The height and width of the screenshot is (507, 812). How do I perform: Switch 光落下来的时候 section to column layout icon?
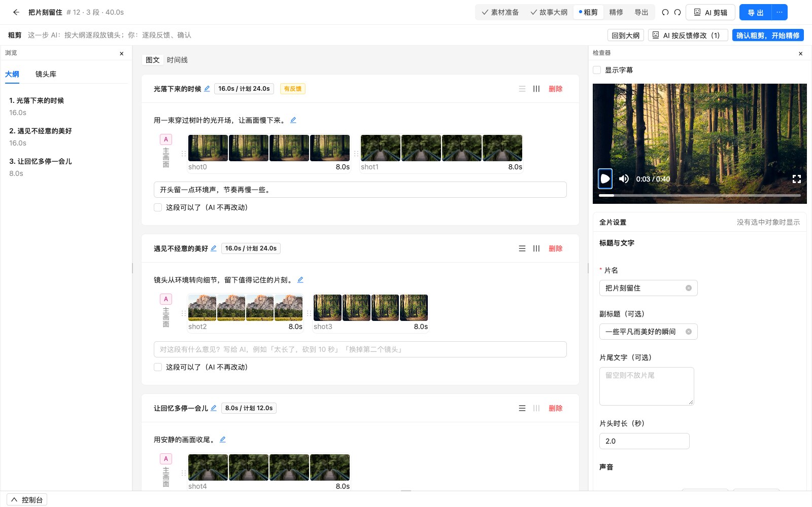[x=536, y=89]
